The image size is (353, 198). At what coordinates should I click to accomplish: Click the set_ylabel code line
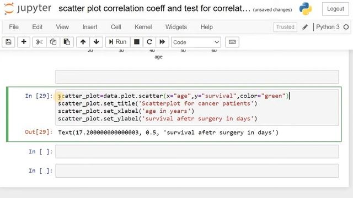[x=157, y=119]
